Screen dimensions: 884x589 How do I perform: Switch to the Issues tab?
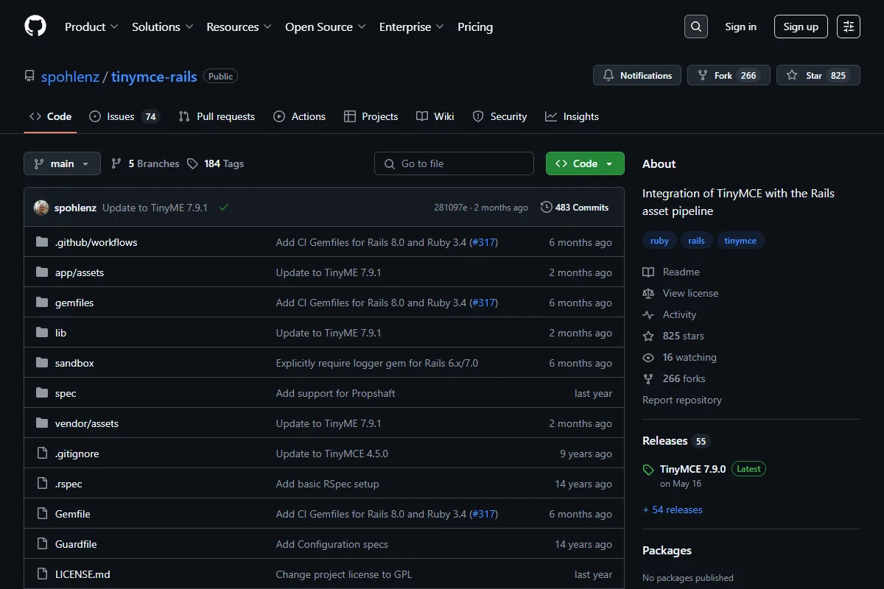tap(124, 116)
